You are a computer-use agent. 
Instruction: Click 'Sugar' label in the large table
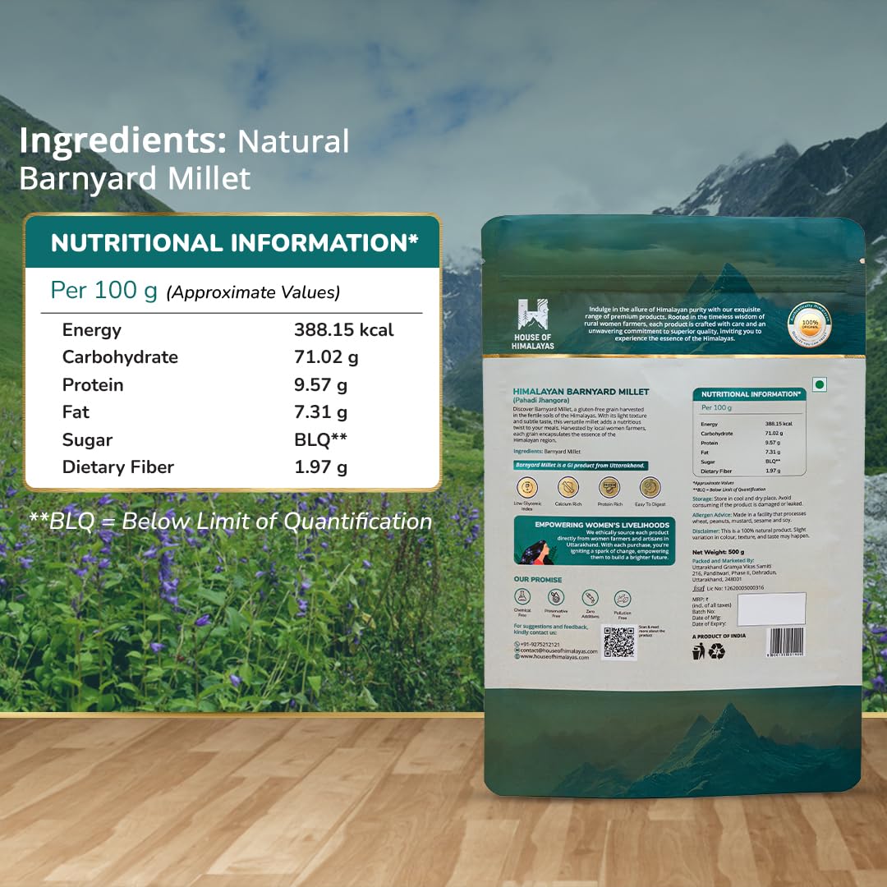point(87,440)
